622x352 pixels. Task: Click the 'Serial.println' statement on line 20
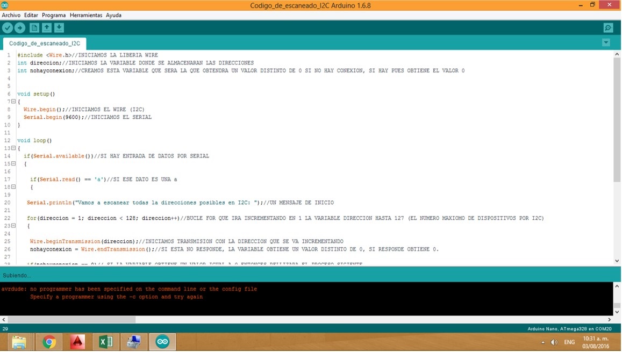point(180,203)
